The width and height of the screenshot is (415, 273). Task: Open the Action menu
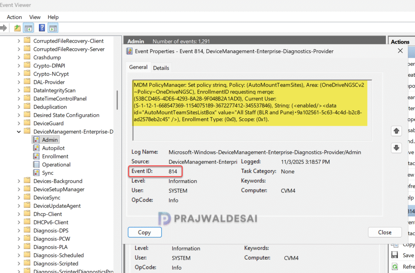click(14, 17)
